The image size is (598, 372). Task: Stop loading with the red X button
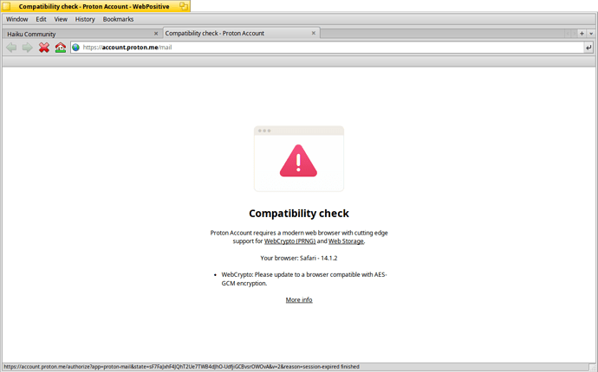pos(44,48)
